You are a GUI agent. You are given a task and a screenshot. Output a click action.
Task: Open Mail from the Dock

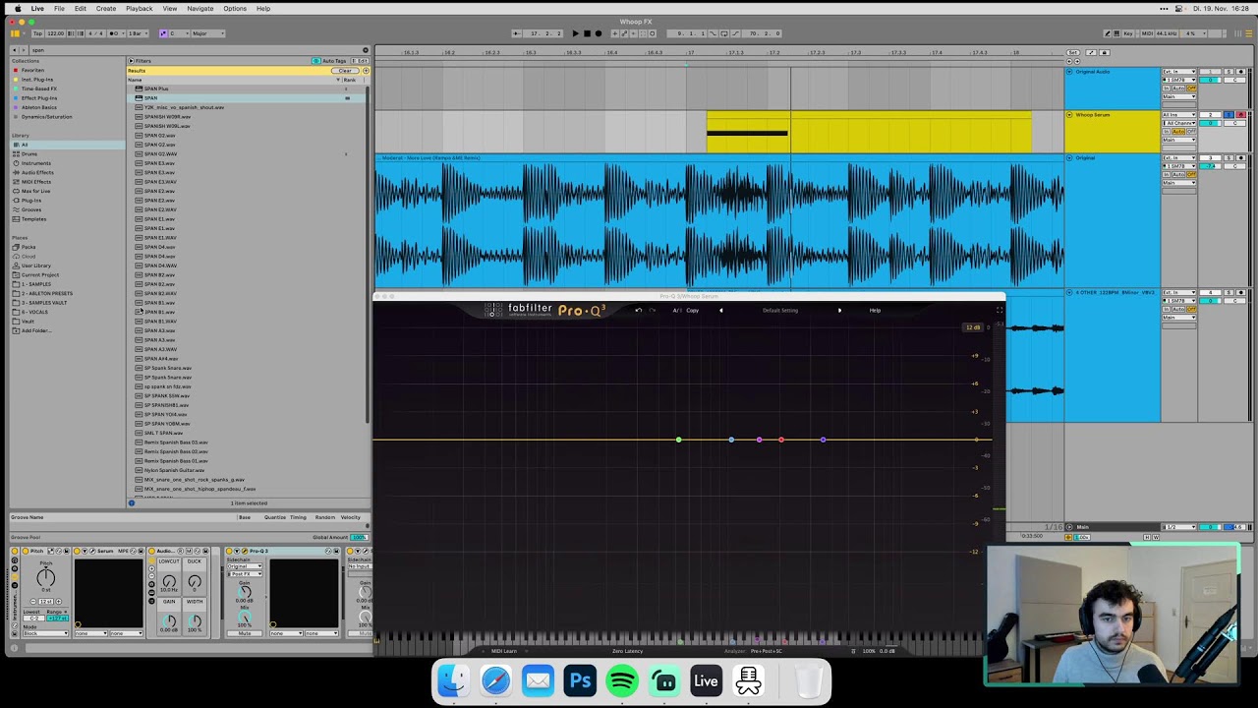(x=538, y=680)
